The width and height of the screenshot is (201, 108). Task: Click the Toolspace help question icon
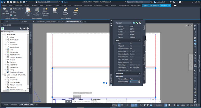pyautogui.click(x=28, y=28)
